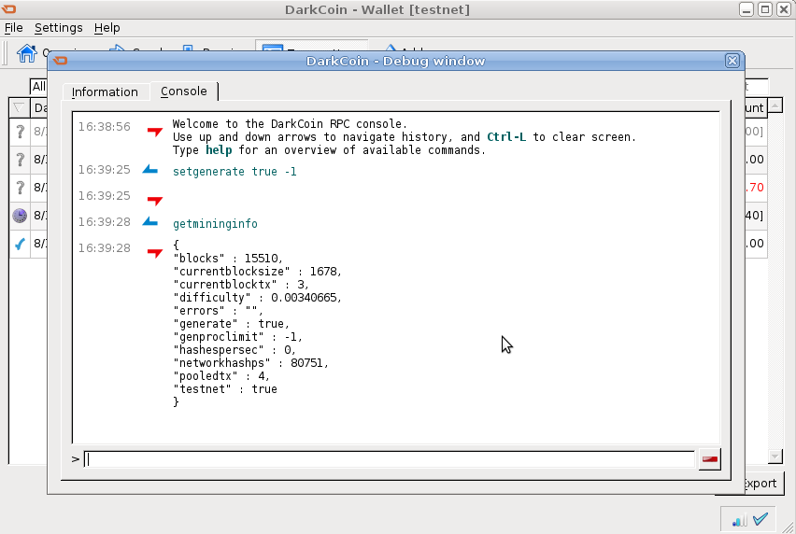Click the "networkhashps" : 80751 line
The width and height of the screenshot is (796, 534).
[250, 363]
